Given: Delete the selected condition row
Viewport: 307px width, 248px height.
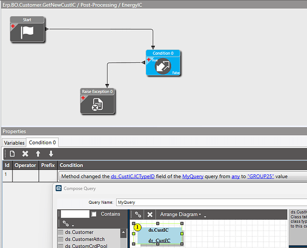Looking at the screenshot, I should [x=25, y=154].
